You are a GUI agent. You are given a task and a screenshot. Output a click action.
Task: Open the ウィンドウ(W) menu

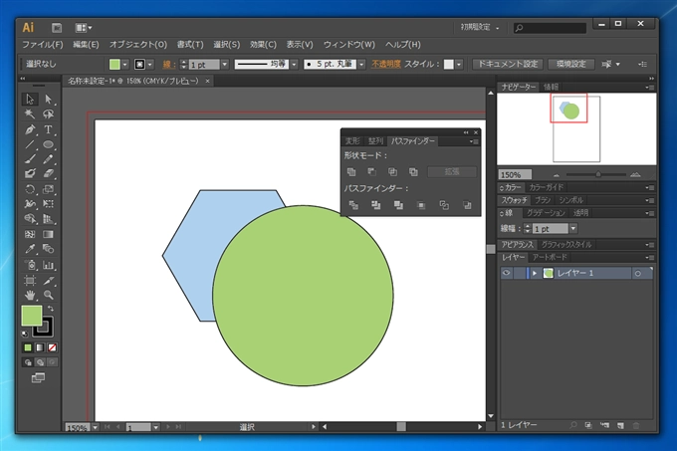click(x=348, y=45)
